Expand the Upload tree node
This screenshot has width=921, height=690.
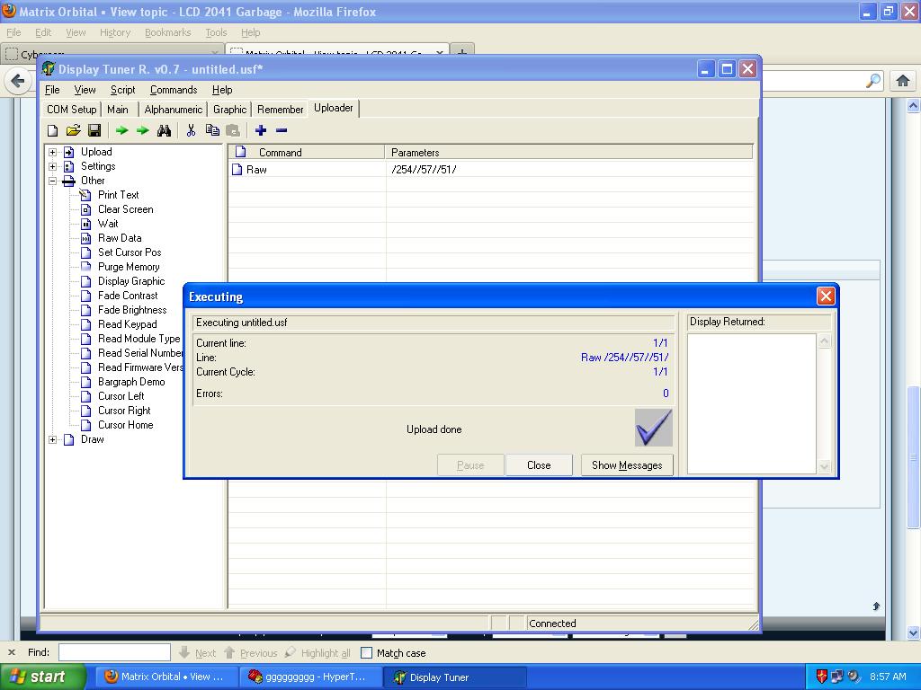53,152
